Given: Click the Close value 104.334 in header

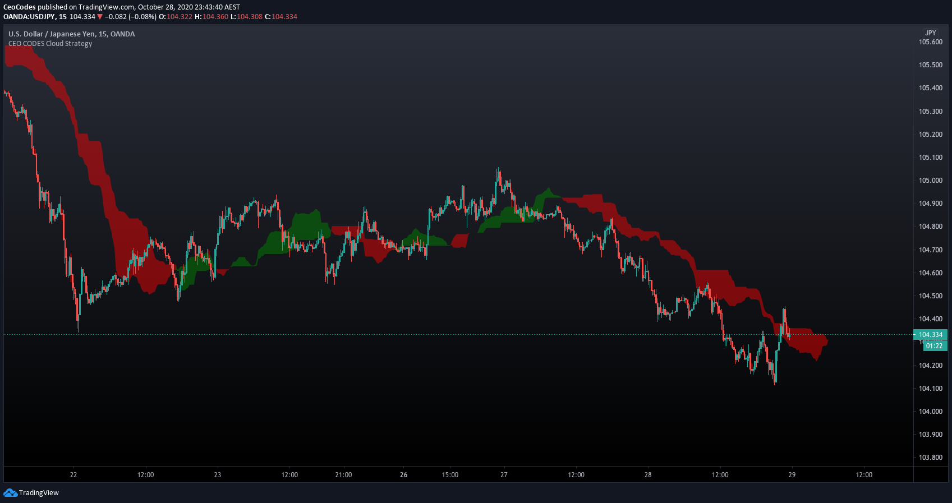Looking at the screenshot, I should click(285, 17).
